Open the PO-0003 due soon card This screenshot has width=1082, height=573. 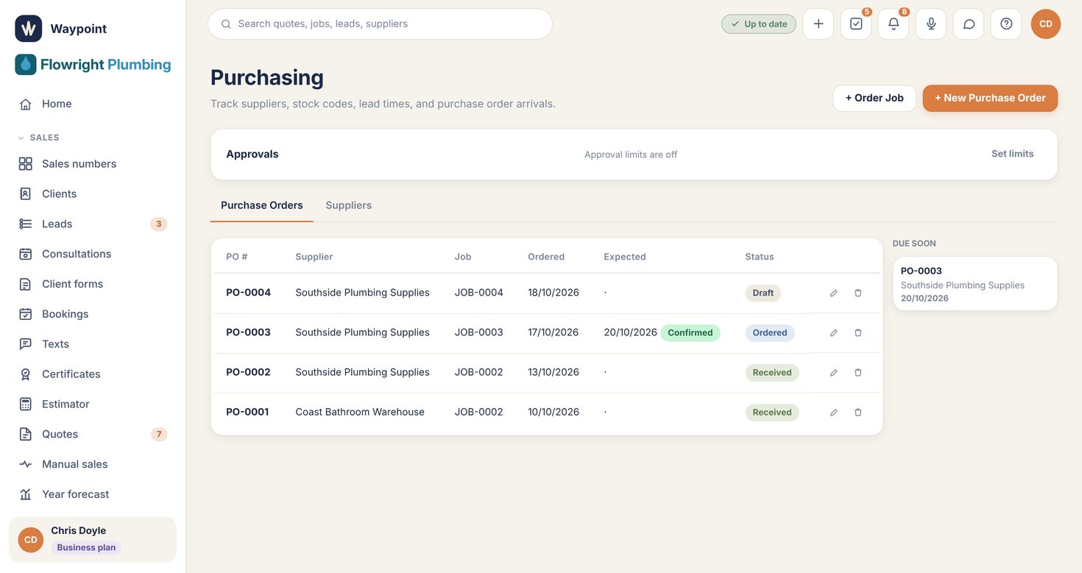(975, 284)
